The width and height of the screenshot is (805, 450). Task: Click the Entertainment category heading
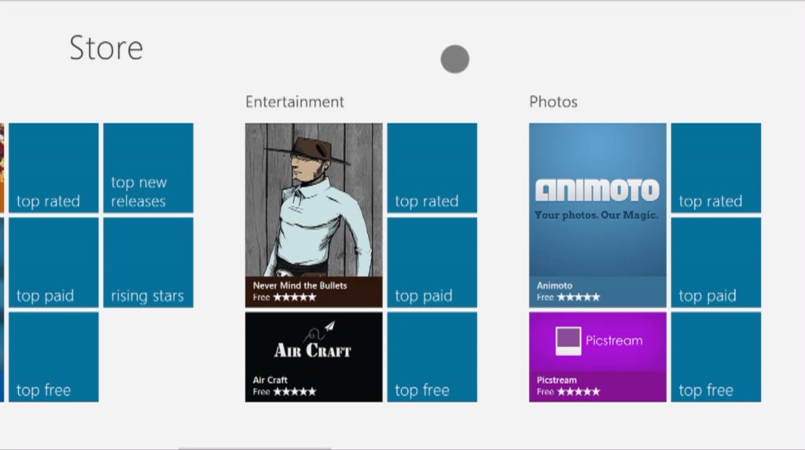click(x=295, y=101)
